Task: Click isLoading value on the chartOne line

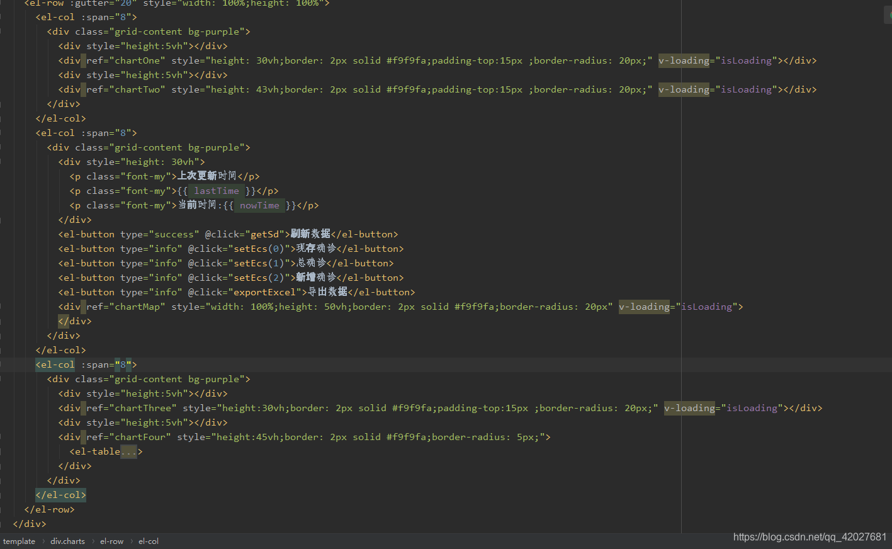Action: 747,60
